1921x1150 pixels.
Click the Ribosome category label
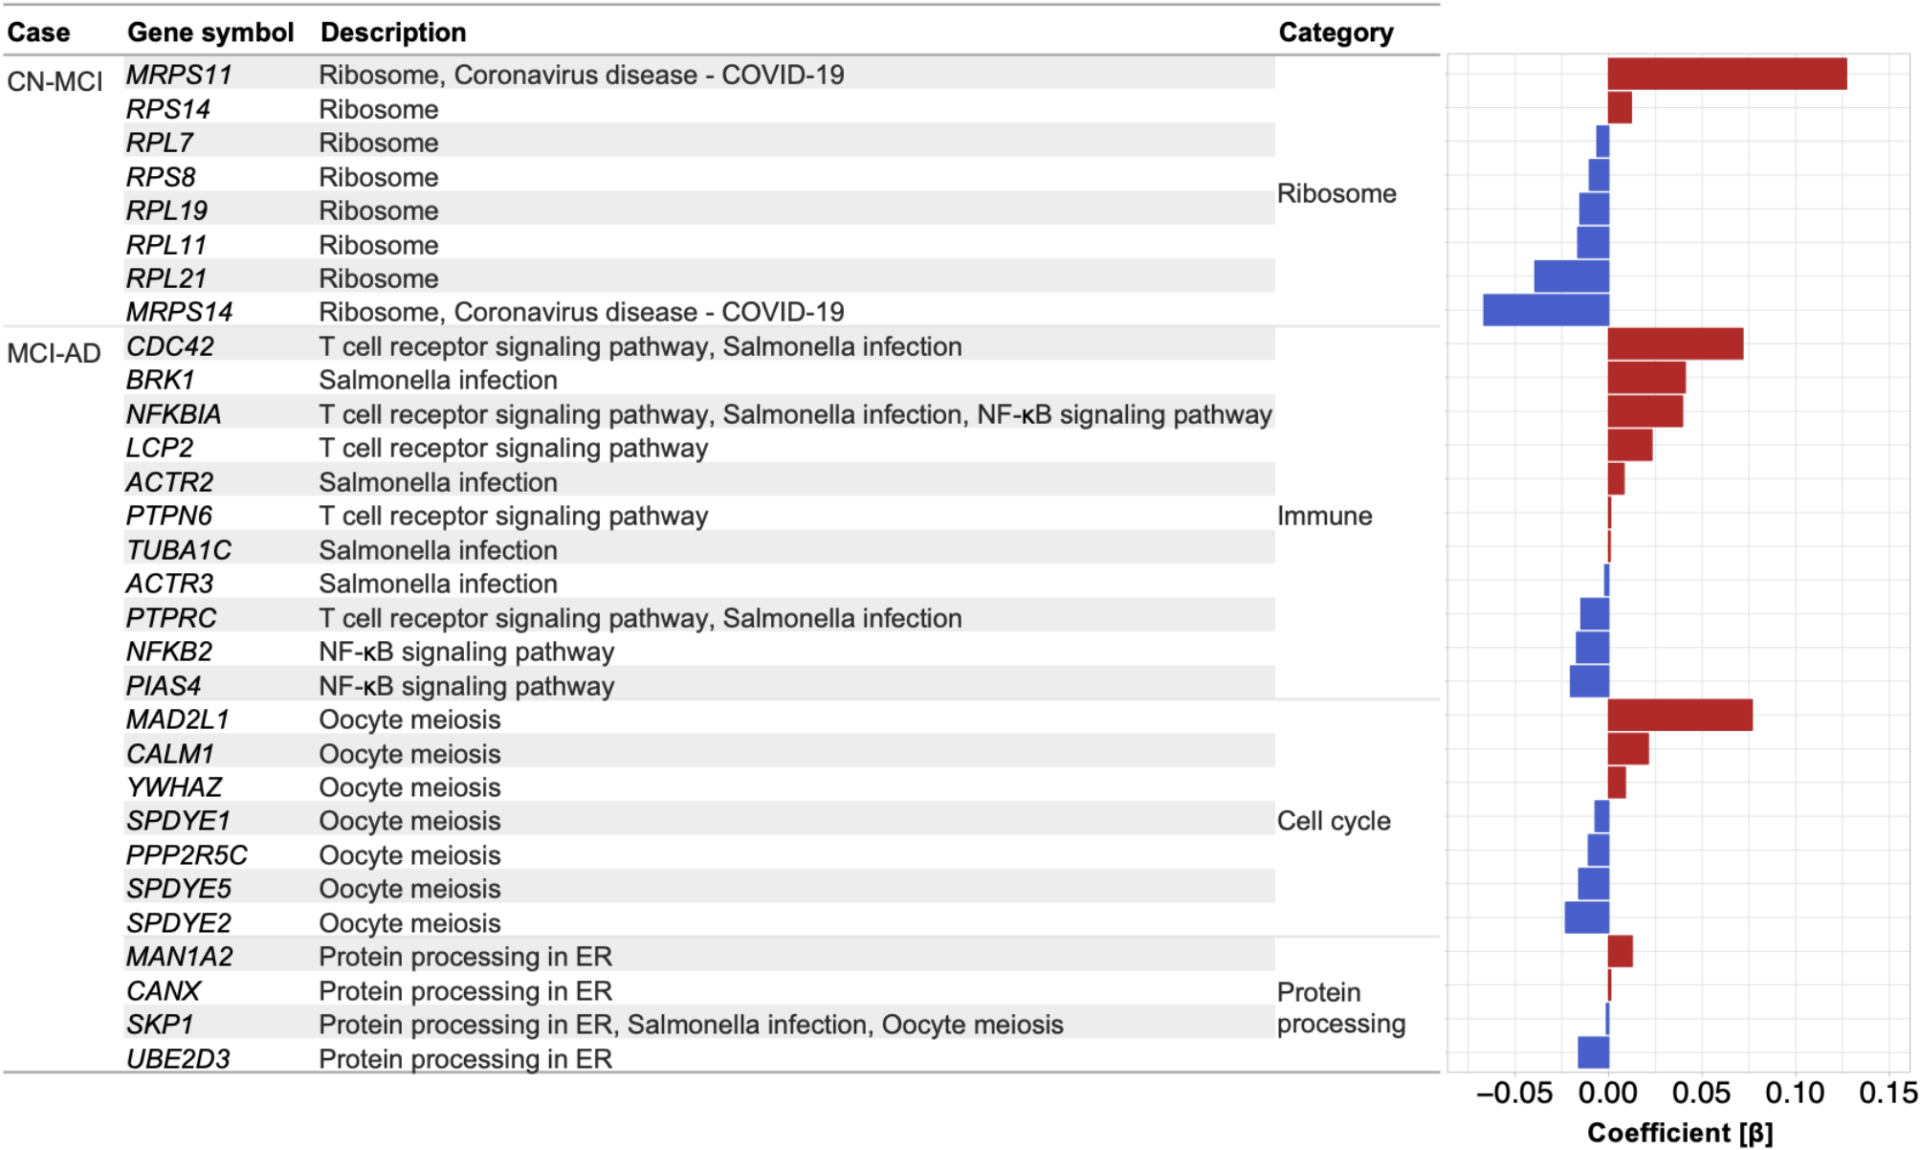point(1336,193)
